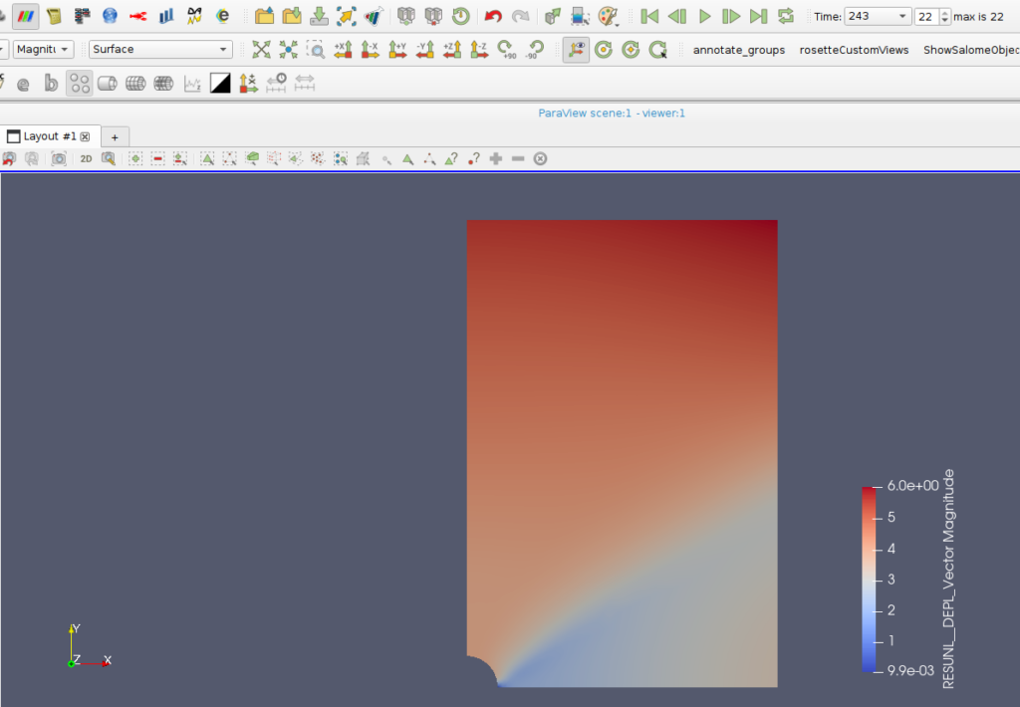Toggle animation loop button
The image size is (1020, 707).
coord(786,16)
